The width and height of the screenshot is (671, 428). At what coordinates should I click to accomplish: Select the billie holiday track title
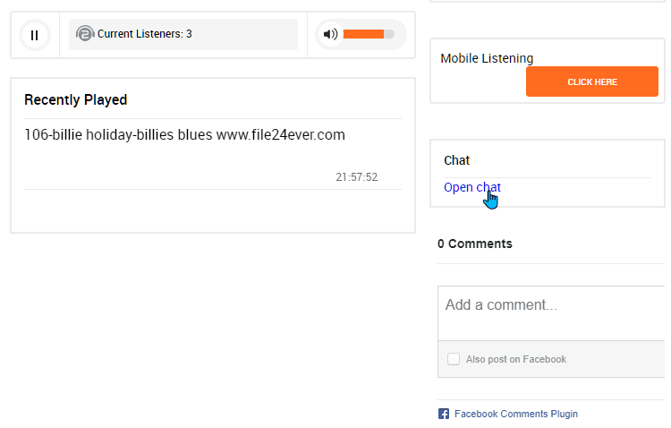184,135
